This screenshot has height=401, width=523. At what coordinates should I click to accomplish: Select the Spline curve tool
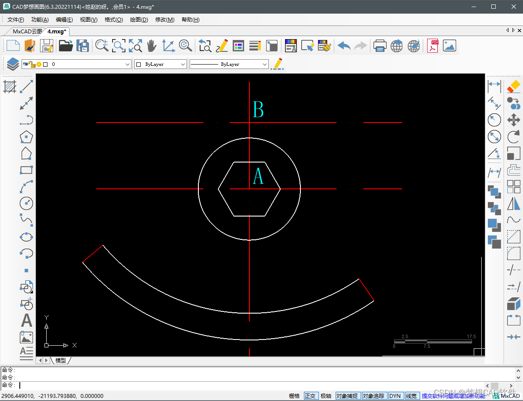[26, 220]
